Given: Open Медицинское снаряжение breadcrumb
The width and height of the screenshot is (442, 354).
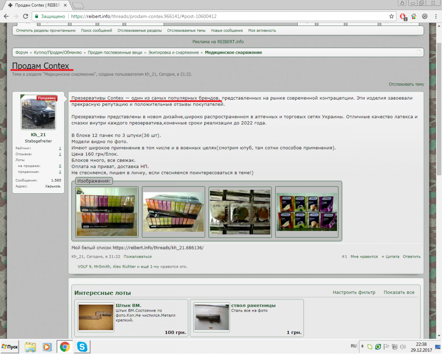Looking at the screenshot, I should 234,52.
